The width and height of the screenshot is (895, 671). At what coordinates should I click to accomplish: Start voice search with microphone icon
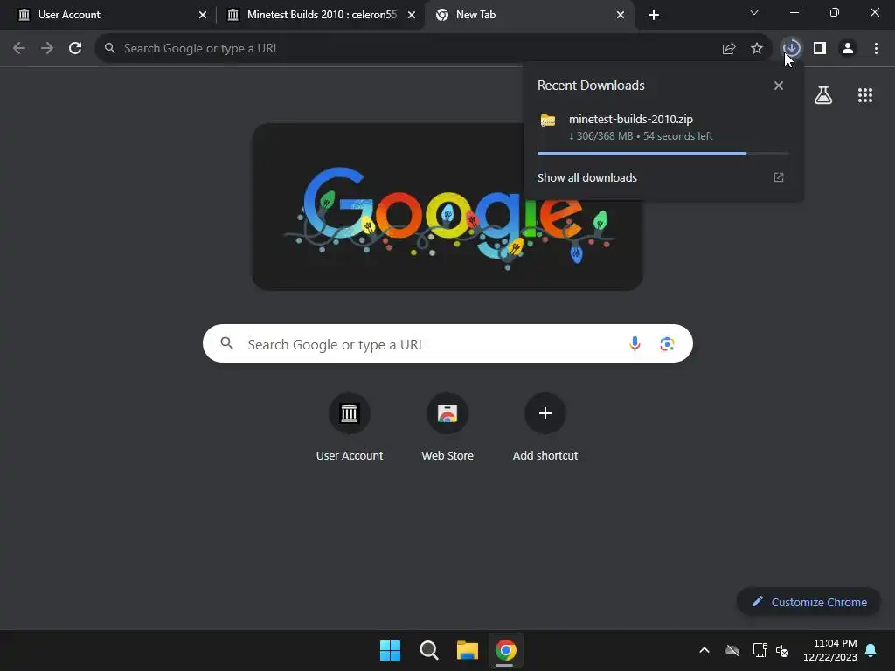tap(635, 343)
